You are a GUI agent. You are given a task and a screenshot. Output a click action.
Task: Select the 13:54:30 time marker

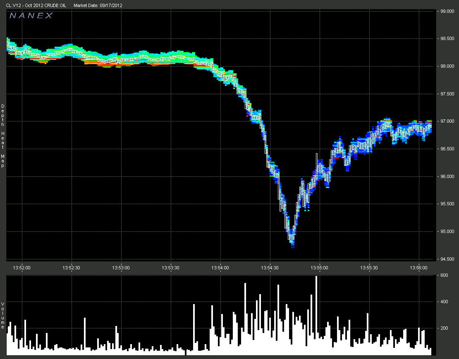tap(270, 268)
